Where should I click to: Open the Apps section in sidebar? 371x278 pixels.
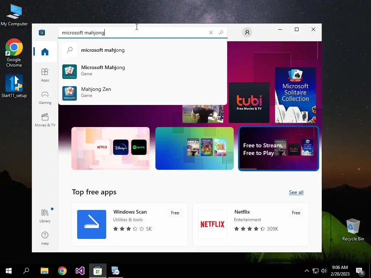(x=45, y=75)
